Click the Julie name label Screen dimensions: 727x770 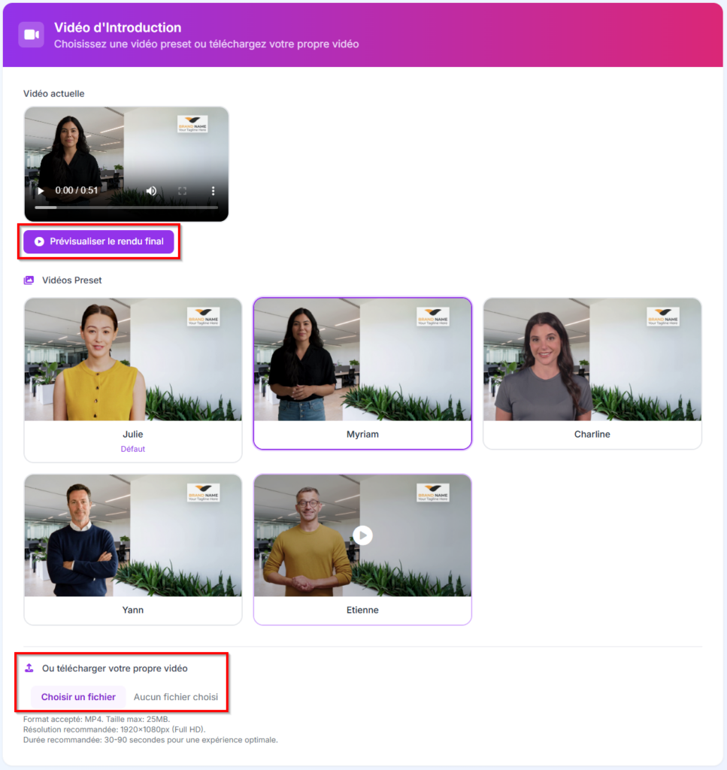pos(133,434)
